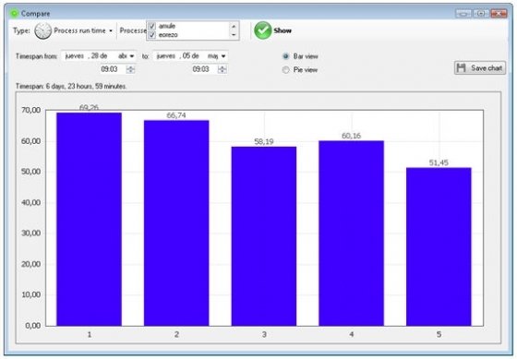The height and width of the screenshot is (359, 517).
Task: Click the blue bar labeled 69,26
Action: point(89,220)
